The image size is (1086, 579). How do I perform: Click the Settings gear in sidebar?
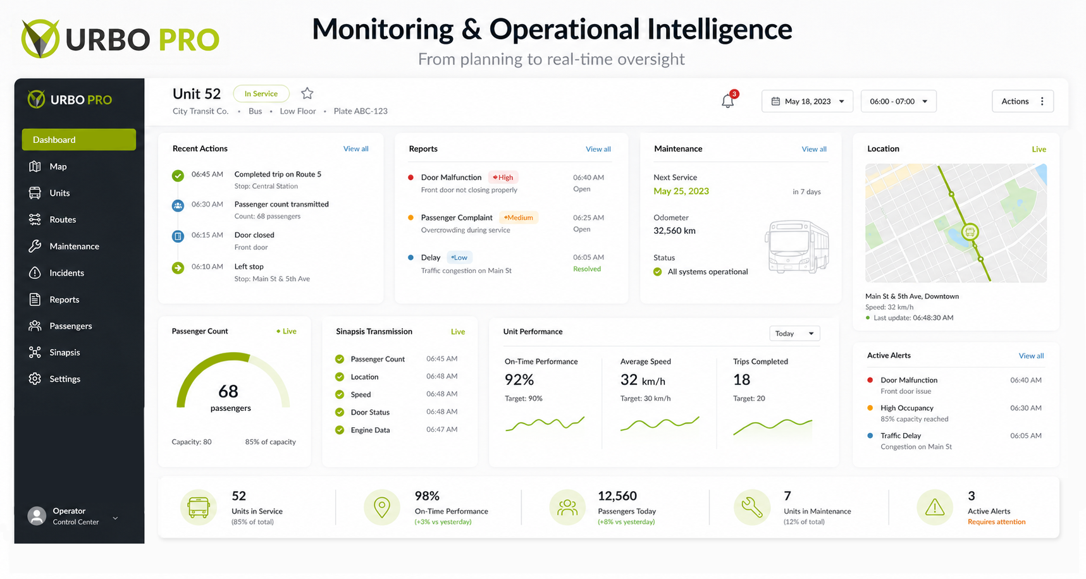[35, 379]
